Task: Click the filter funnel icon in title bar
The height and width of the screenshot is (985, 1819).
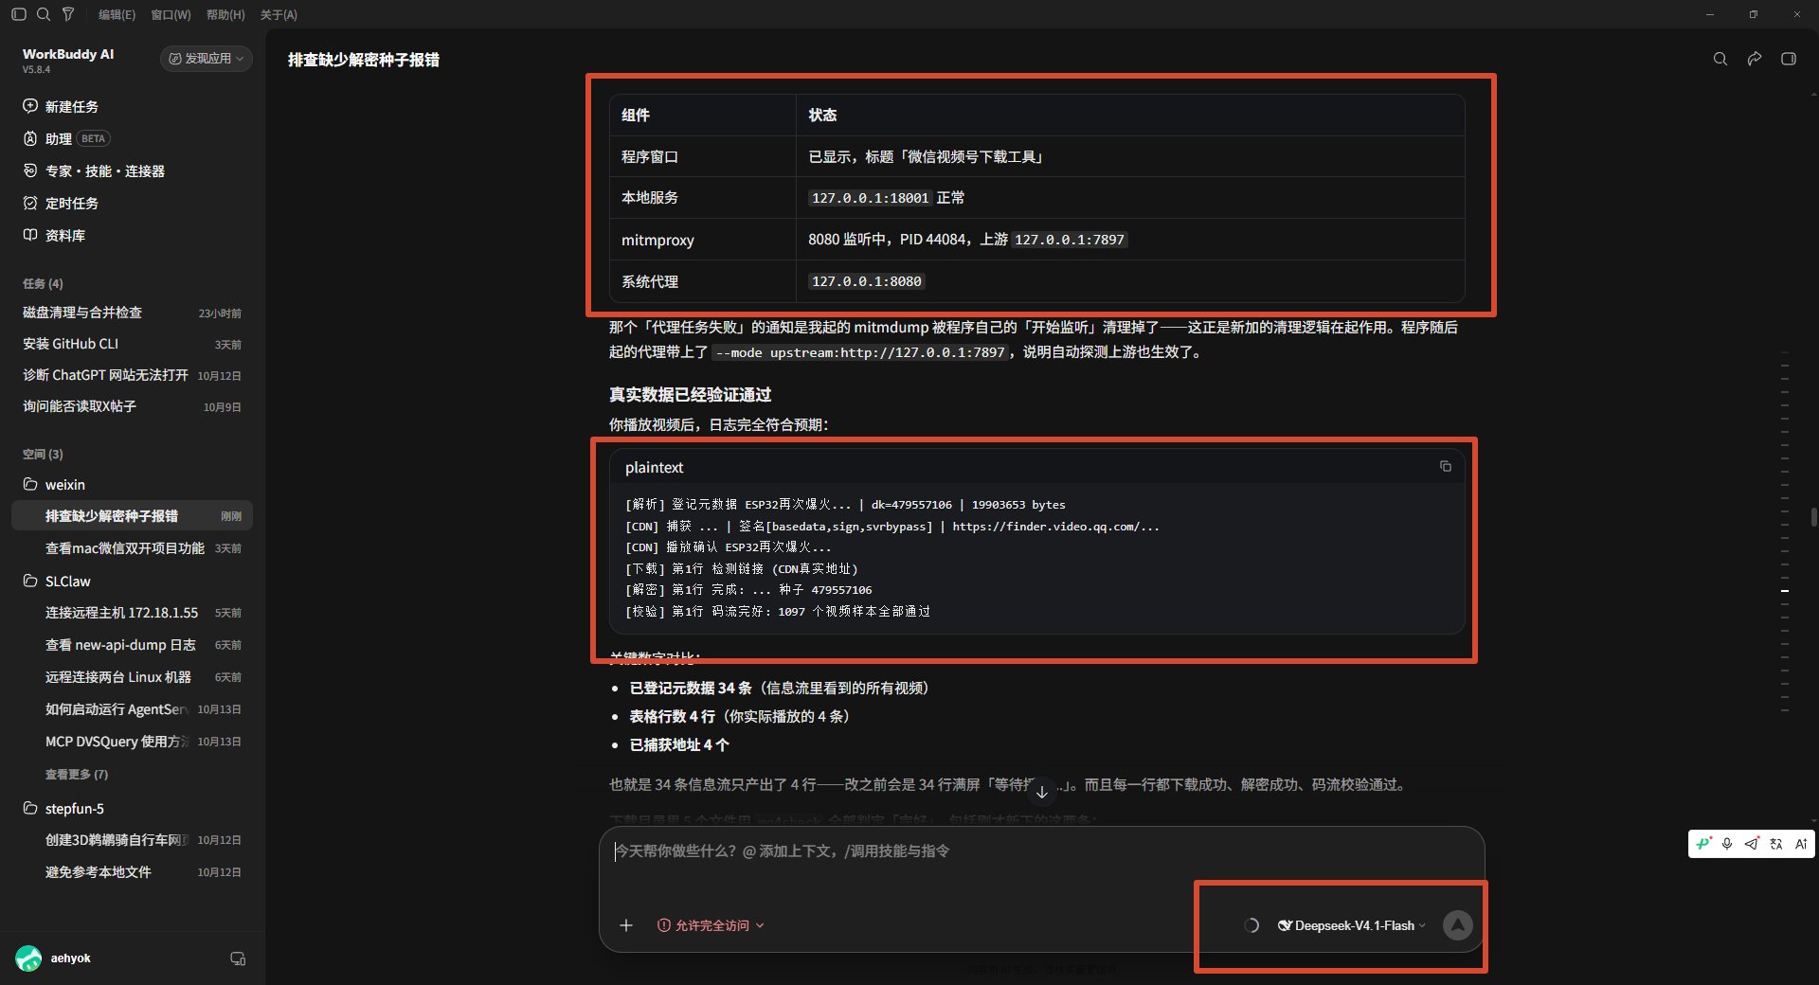Action: pos(68,14)
